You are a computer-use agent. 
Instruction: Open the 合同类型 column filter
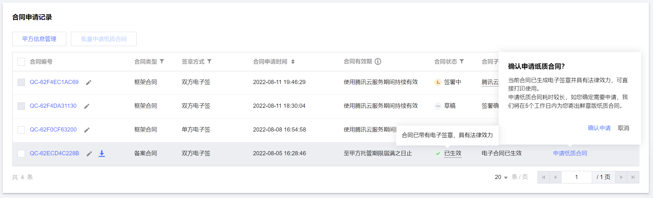pyautogui.click(x=162, y=61)
